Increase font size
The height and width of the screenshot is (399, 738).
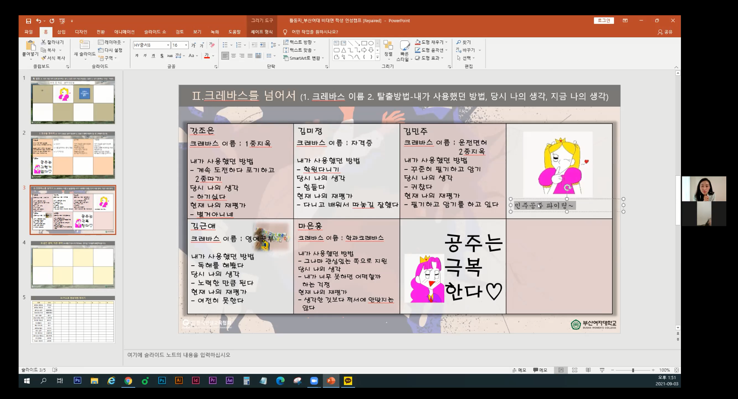point(193,45)
